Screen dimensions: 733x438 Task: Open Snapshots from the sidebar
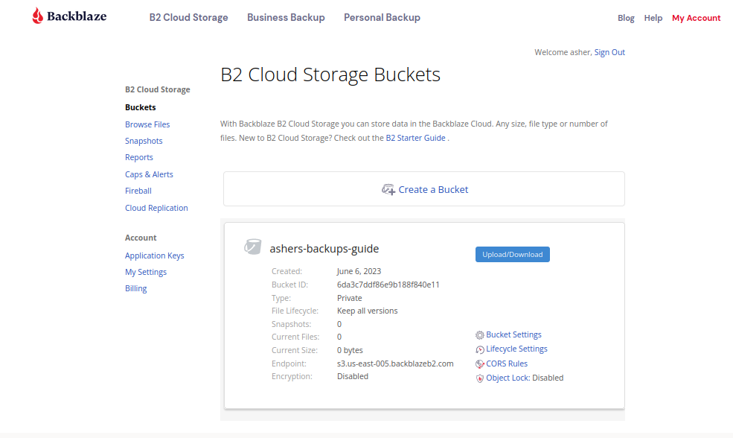(x=144, y=141)
